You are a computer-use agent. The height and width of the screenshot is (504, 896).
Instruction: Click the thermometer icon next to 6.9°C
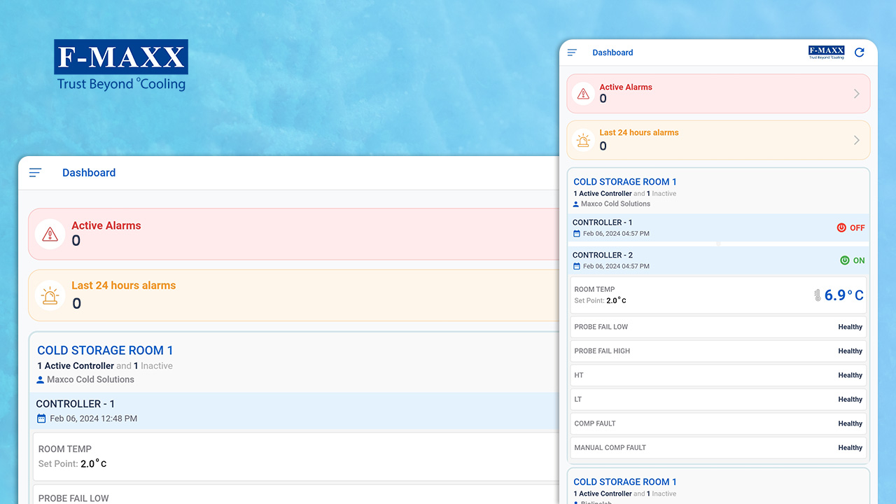click(x=817, y=295)
